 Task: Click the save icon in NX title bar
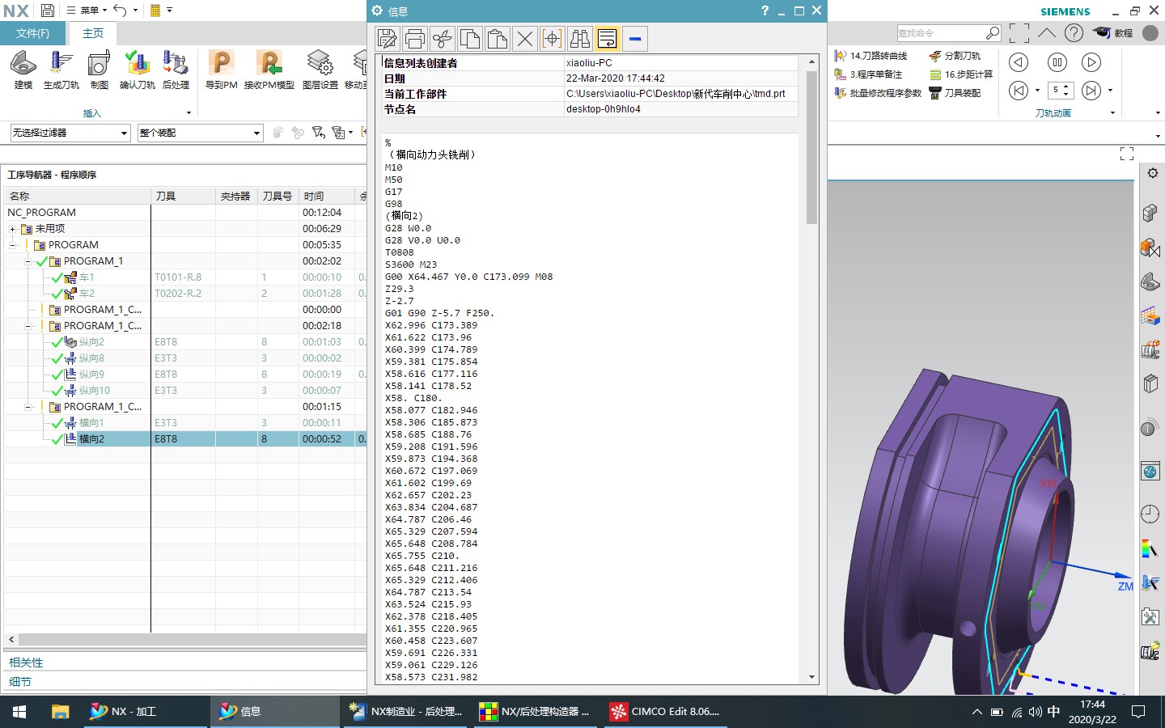click(48, 11)
